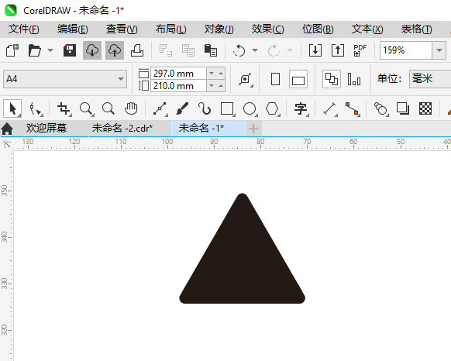Click the 159% zoom level field
Image resolution: width=451 pixels, height=361 pixels.
tap(405, 50)
